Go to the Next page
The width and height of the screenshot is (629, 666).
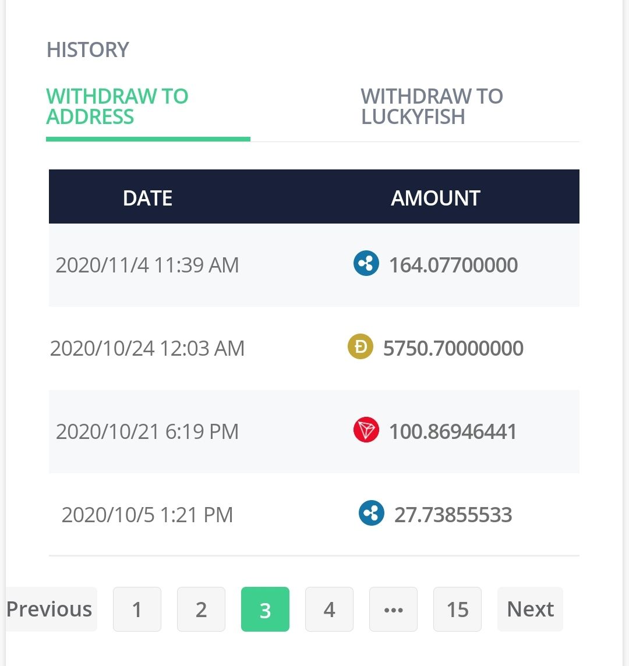click(x=530, y=609)
